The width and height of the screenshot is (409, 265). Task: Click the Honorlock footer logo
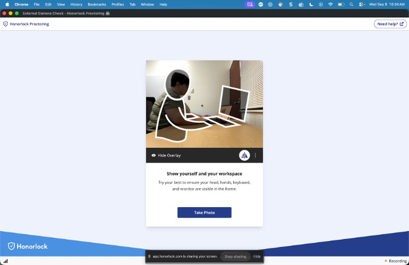(28, 246)
